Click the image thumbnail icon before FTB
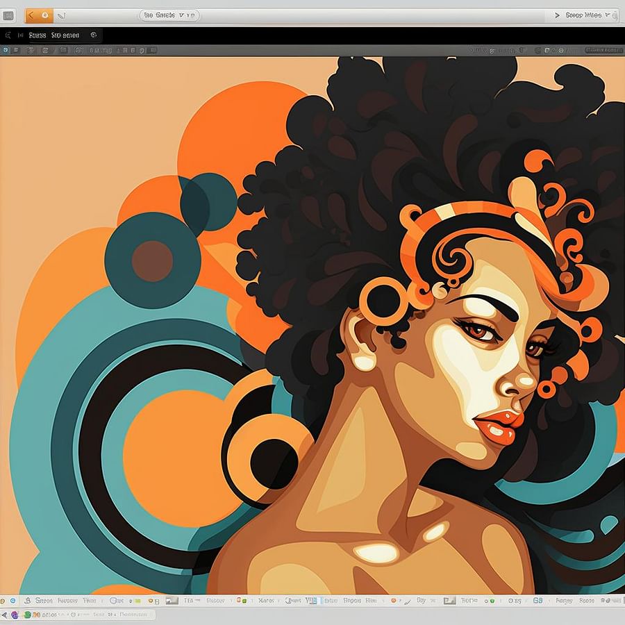The height and width of the screenshot is (625, 625). point(172,600)
